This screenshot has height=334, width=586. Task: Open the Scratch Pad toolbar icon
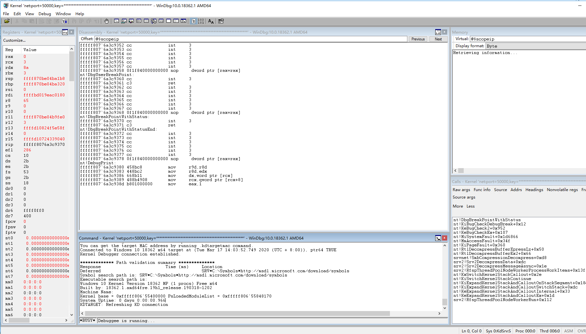point(169,21)
